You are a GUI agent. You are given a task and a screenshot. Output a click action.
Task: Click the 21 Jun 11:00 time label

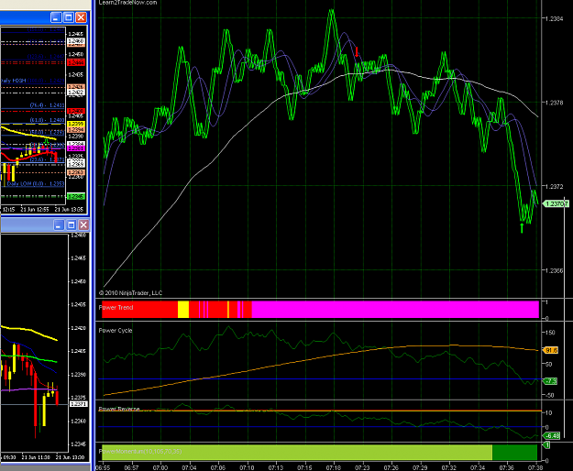[36, 457]
